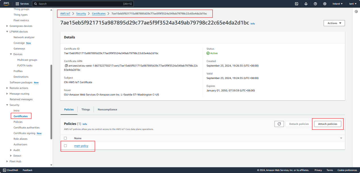
Task: Open Multicast groups in sidebar
Action: (27, 60)
